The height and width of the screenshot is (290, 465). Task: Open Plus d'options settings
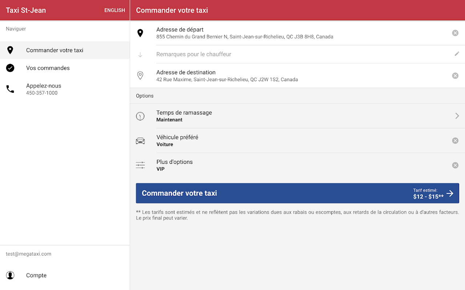(298, 165)
